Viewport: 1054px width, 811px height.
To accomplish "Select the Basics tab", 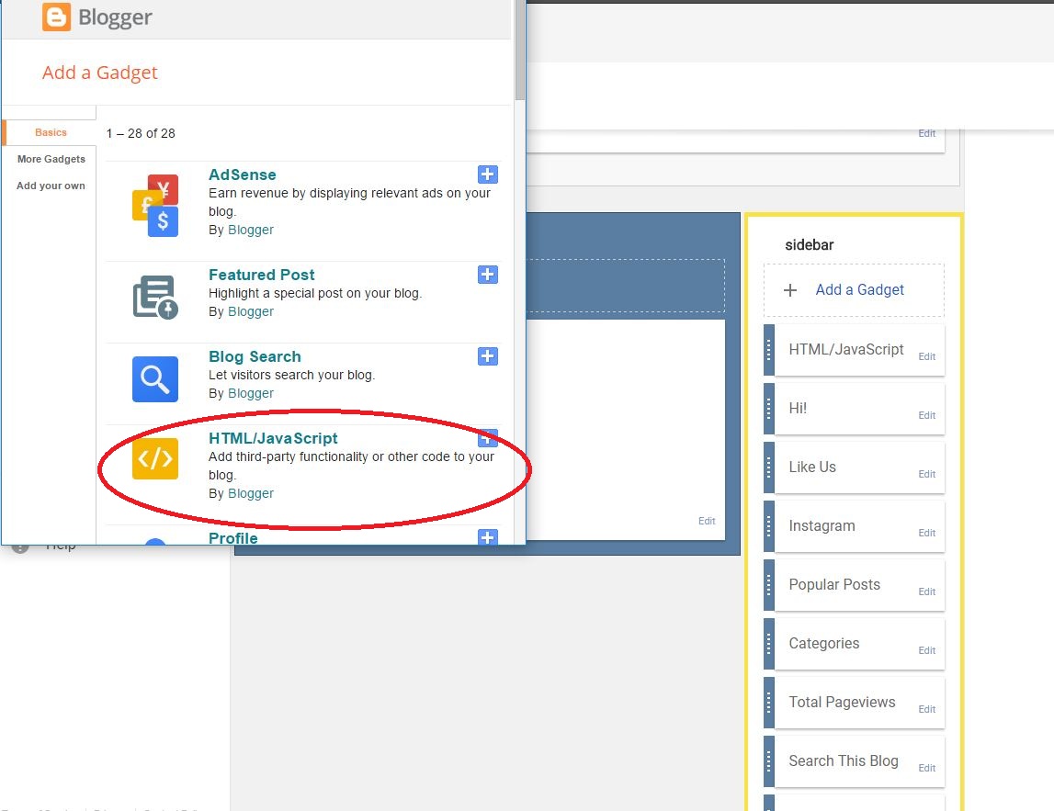I will coord(51,132).
